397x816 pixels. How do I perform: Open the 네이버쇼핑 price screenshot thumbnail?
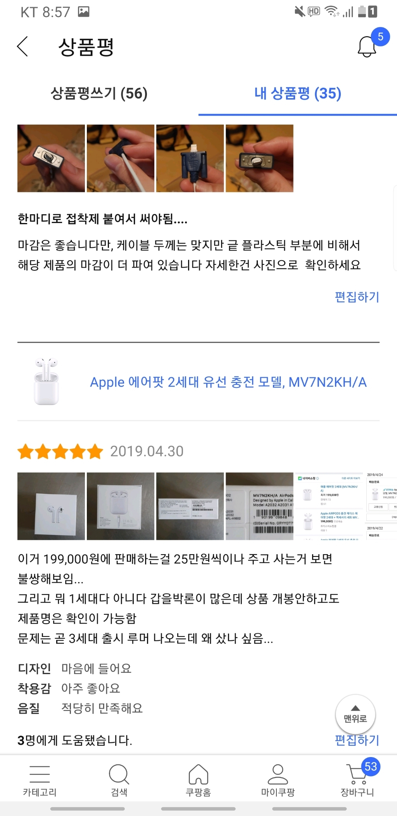(x=329, y=506)
